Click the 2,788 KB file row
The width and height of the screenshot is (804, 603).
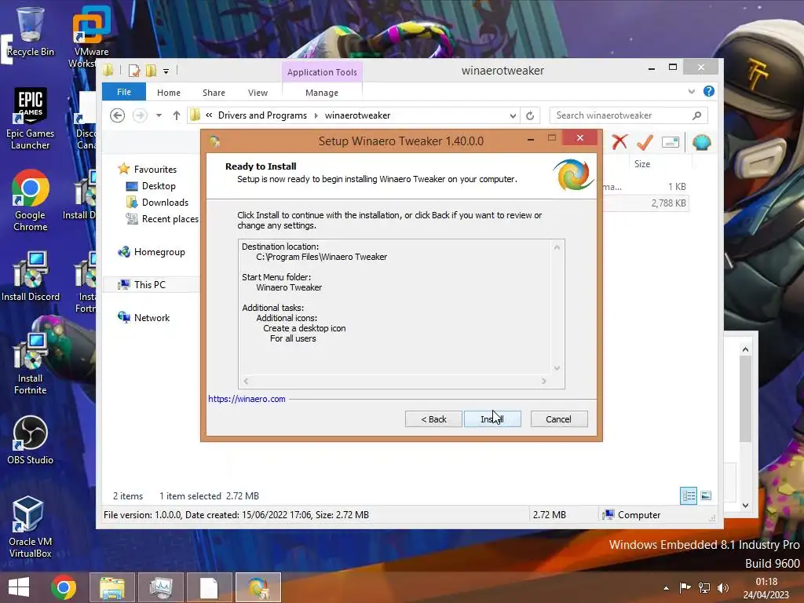pos(646,203)
